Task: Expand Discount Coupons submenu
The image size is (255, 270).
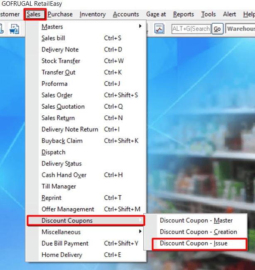Action: [86, 221]
